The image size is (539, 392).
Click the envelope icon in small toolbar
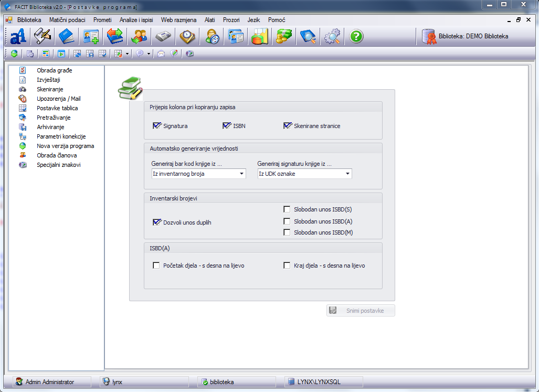(x=161, y=54)
